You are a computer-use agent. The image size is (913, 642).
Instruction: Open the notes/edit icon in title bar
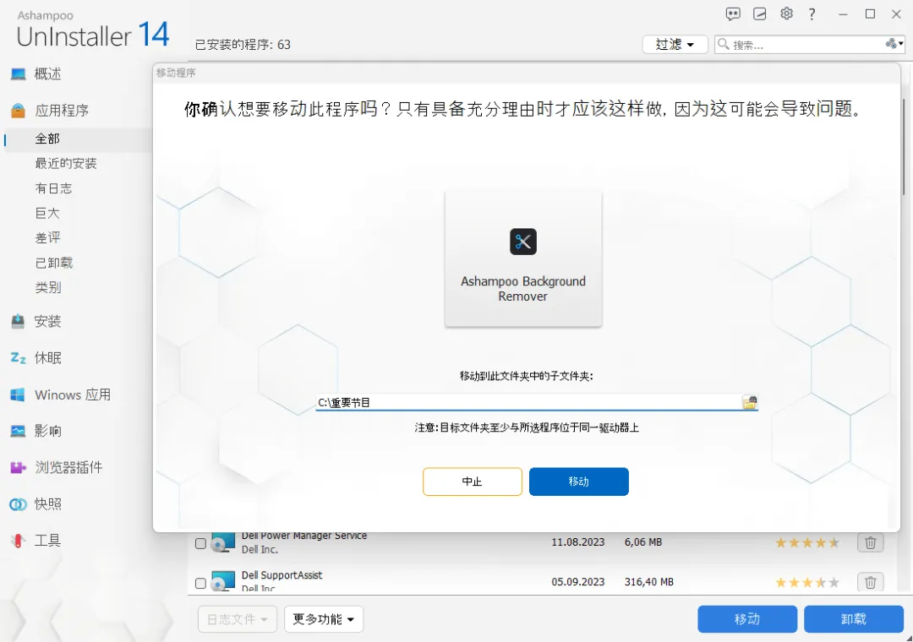pos(759,14)
